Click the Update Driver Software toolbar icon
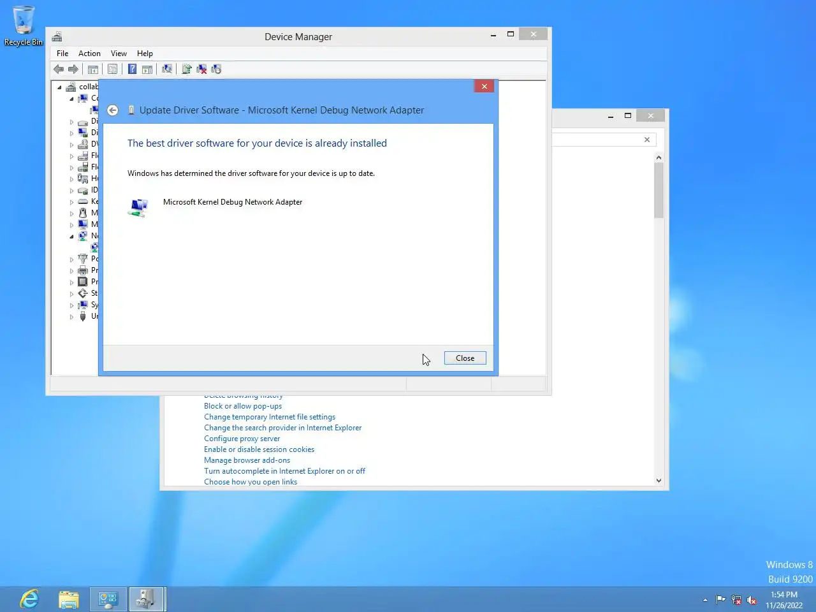The width and height of the screenshot is (816, 612). [187, 69]
